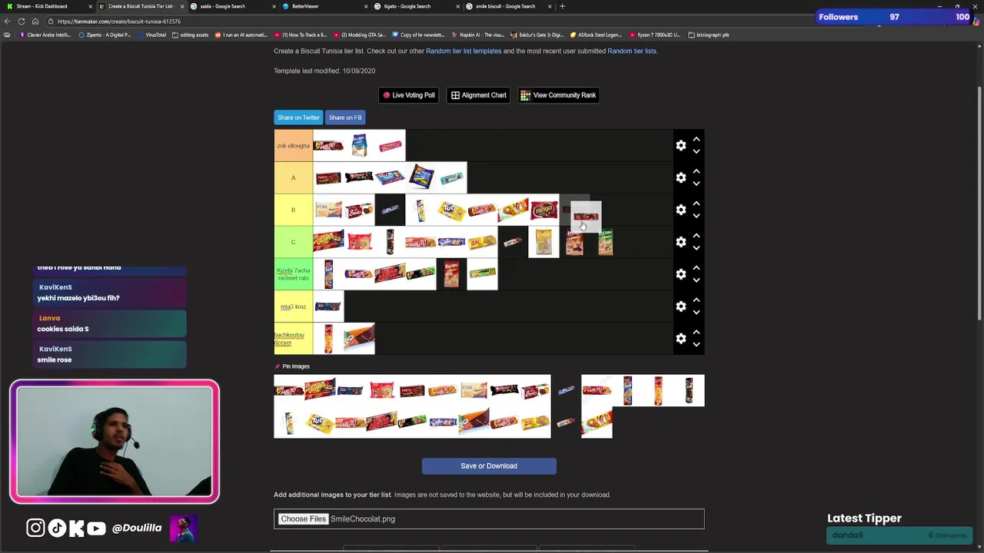
Task: Click browser back arrow
Action: 8,22
